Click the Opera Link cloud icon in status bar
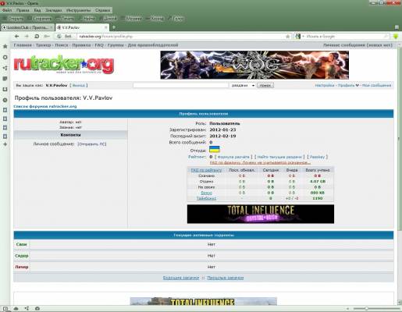The width and height of the screenshot is (402, 312). (x=16, y=308)
